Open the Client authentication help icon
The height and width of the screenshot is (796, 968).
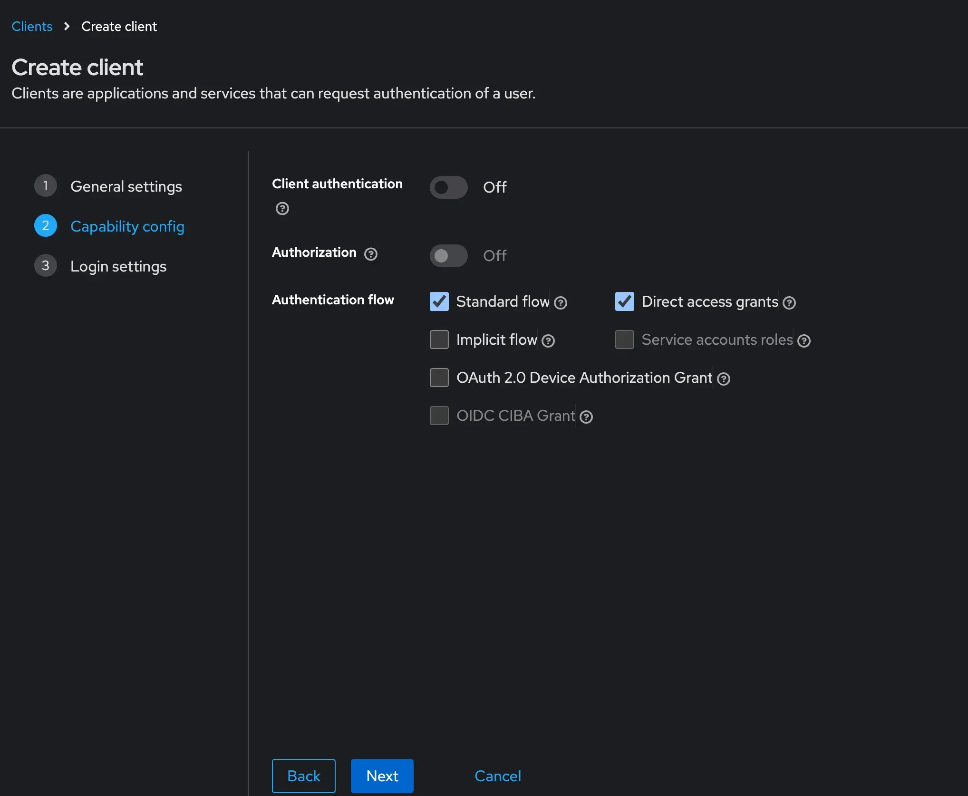(282, 209)
